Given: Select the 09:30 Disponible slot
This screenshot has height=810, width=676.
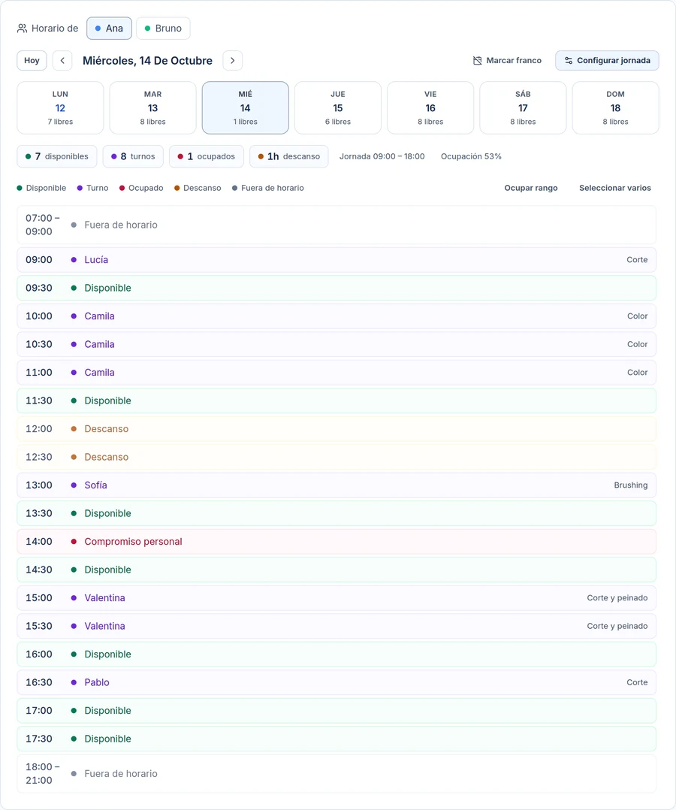Looking at the screenshot, I should click(x=336, y=288).
